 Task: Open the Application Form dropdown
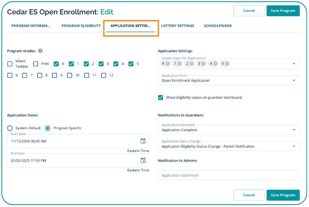click(x=294, y=81)
